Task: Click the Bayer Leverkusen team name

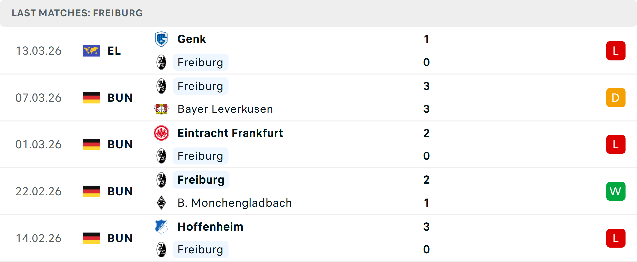Action: click(225, 109)
